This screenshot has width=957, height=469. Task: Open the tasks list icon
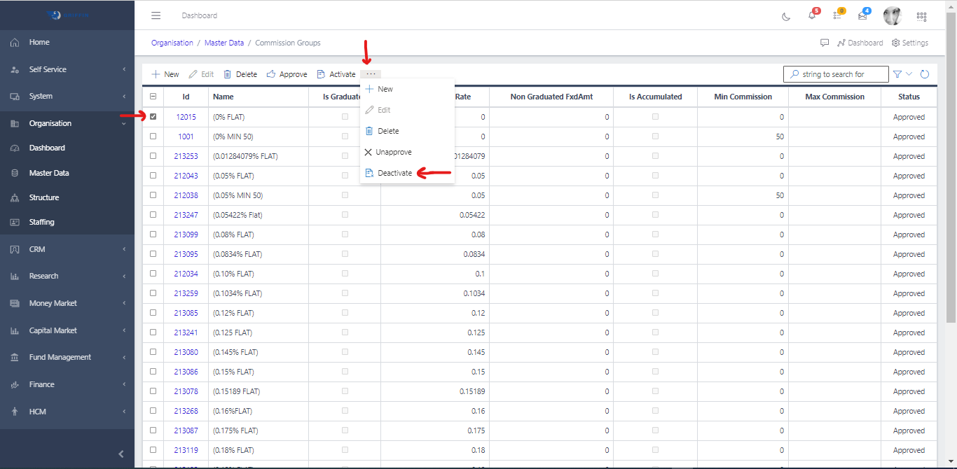837,15
